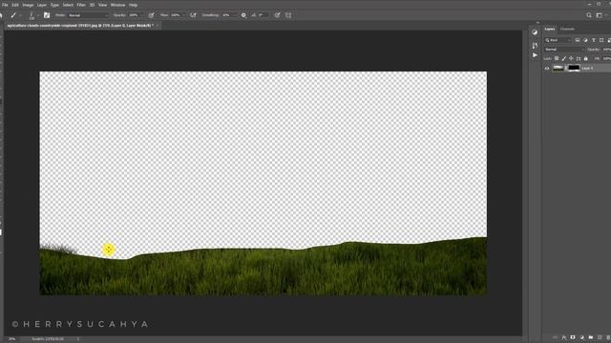Open the Edit menu
The width and height of the screenshot is (611, 343).
[15, 5]
